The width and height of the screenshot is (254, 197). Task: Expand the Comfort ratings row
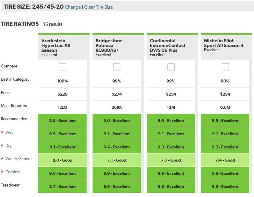(x=10, y=172)
